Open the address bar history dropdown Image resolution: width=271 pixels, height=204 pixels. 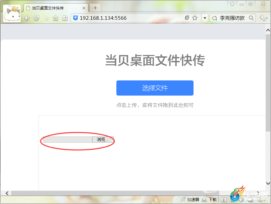tap(205, 18)
